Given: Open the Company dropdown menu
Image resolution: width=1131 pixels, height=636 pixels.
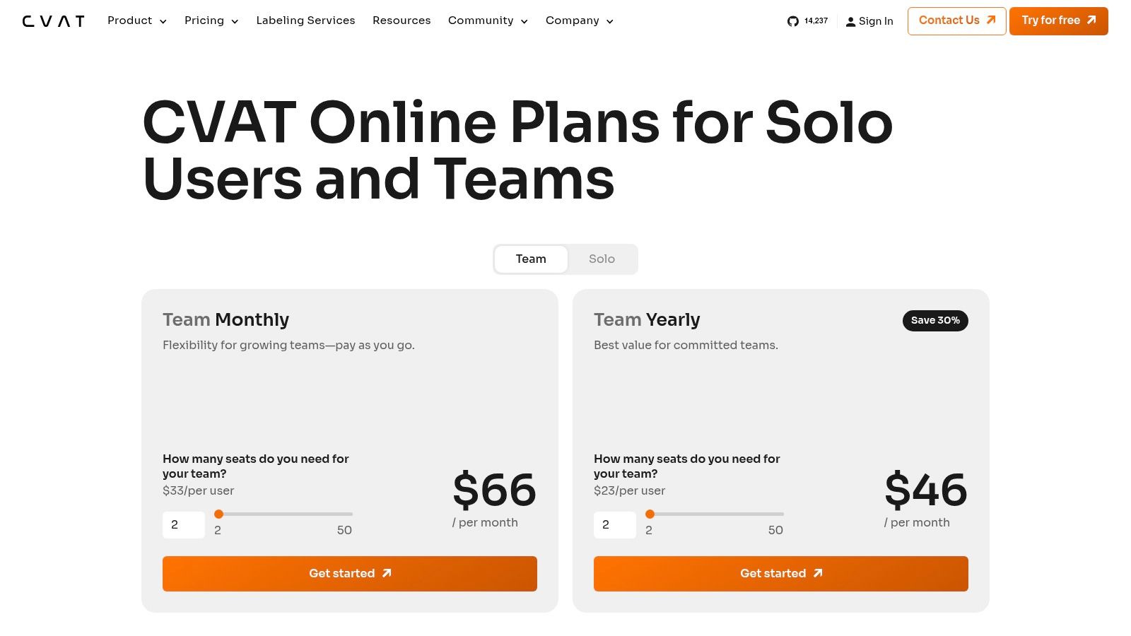Looking at the screenshot, I should [x=580, y=20].
